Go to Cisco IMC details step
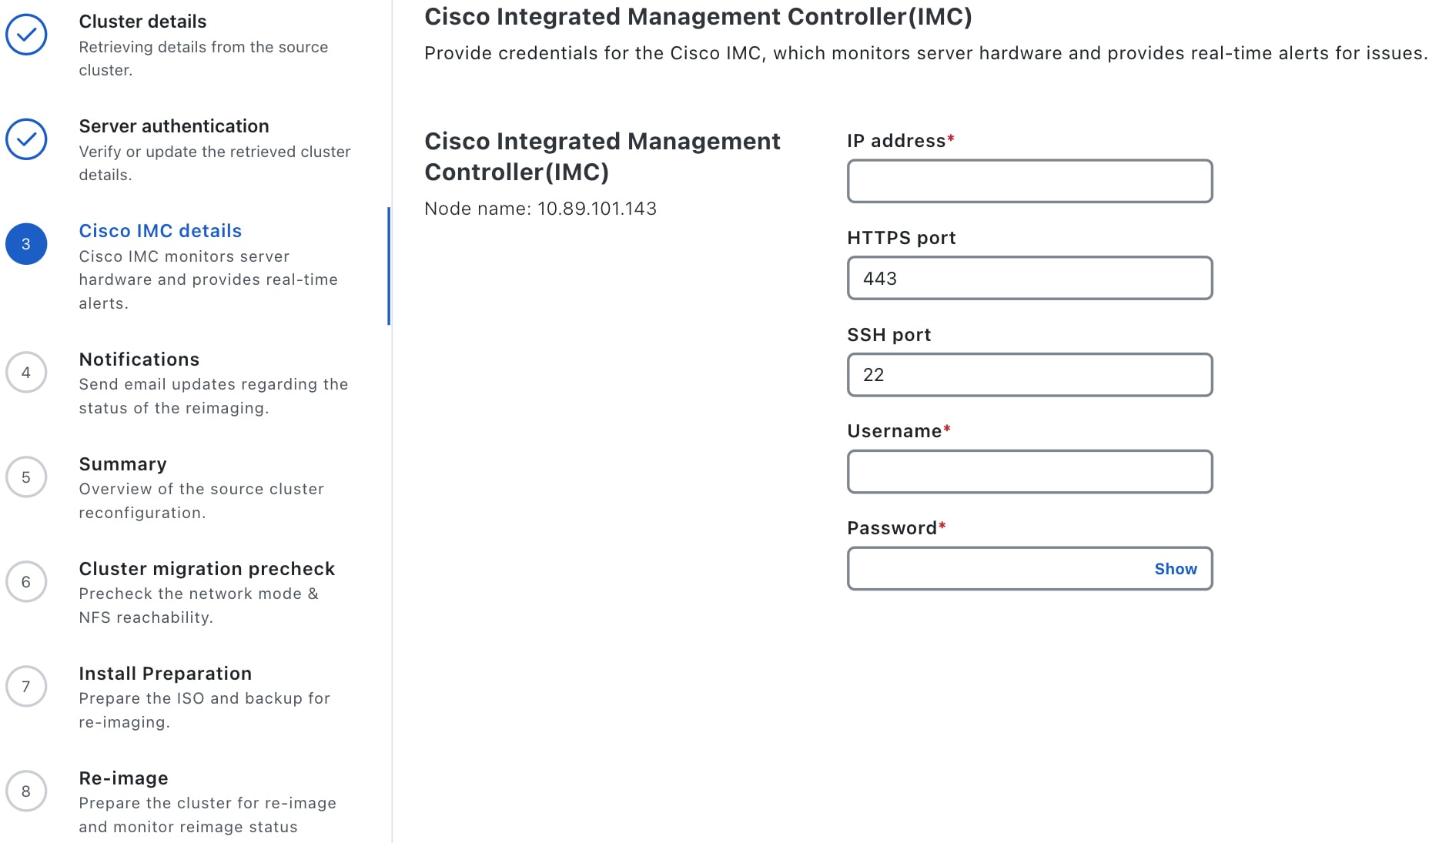Image resolution: width=1439 pixels, height=843 pixels. point(160,231)
